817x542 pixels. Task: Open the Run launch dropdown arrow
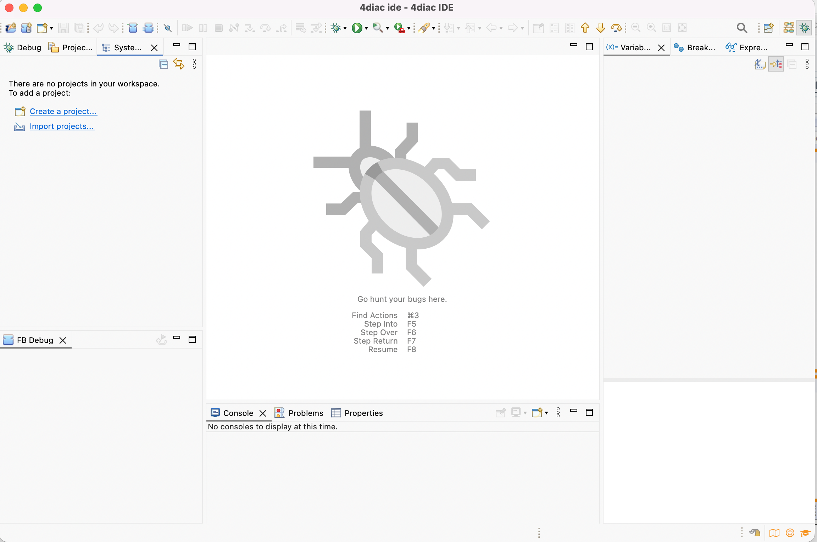pos(366,28)
